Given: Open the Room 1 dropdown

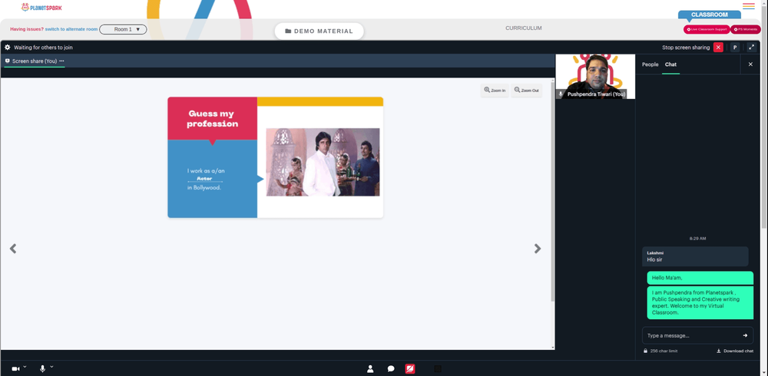Looking at the screenshot, I should tap(123, 29).
